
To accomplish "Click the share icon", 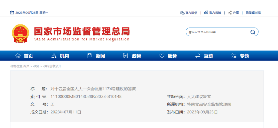I will 230,13.
